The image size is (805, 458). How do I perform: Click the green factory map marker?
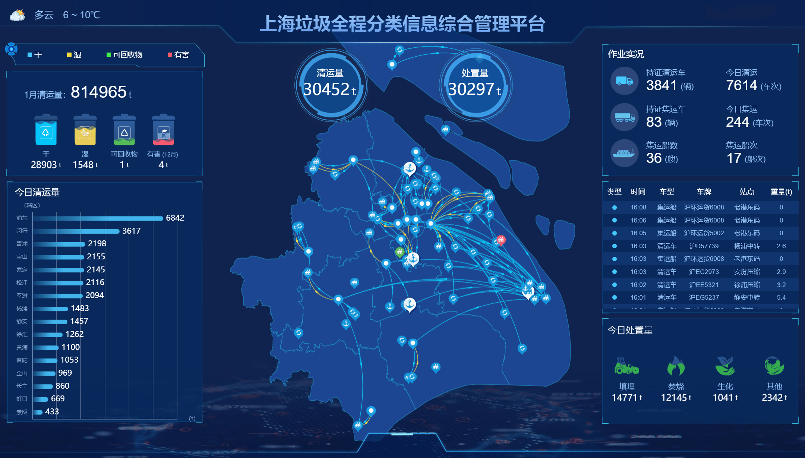coord(400,252)
